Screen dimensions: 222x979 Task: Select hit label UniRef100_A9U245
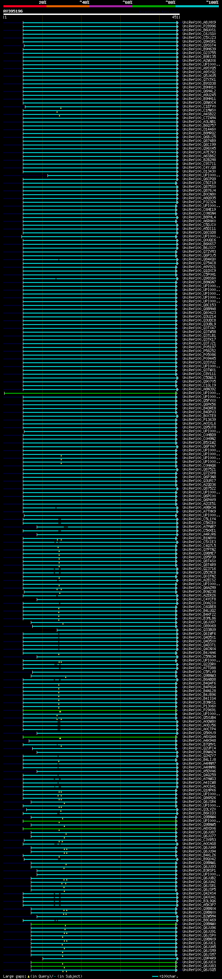click(x=199, y=95)
